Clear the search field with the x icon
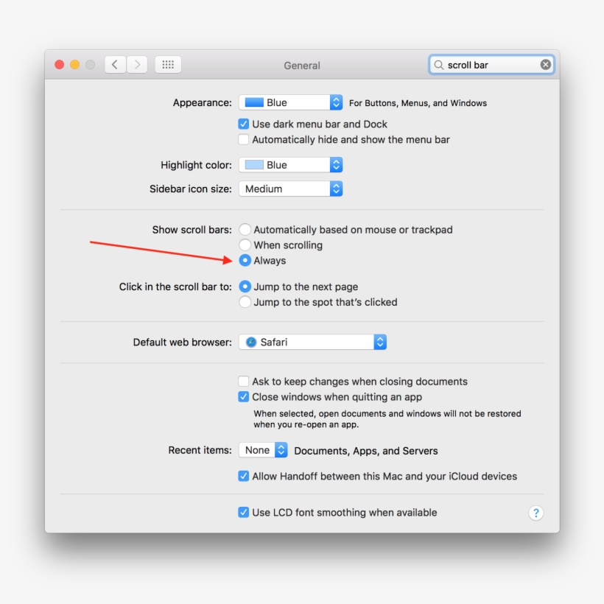The height and width of the screenshot is (604, 604). 545,64
